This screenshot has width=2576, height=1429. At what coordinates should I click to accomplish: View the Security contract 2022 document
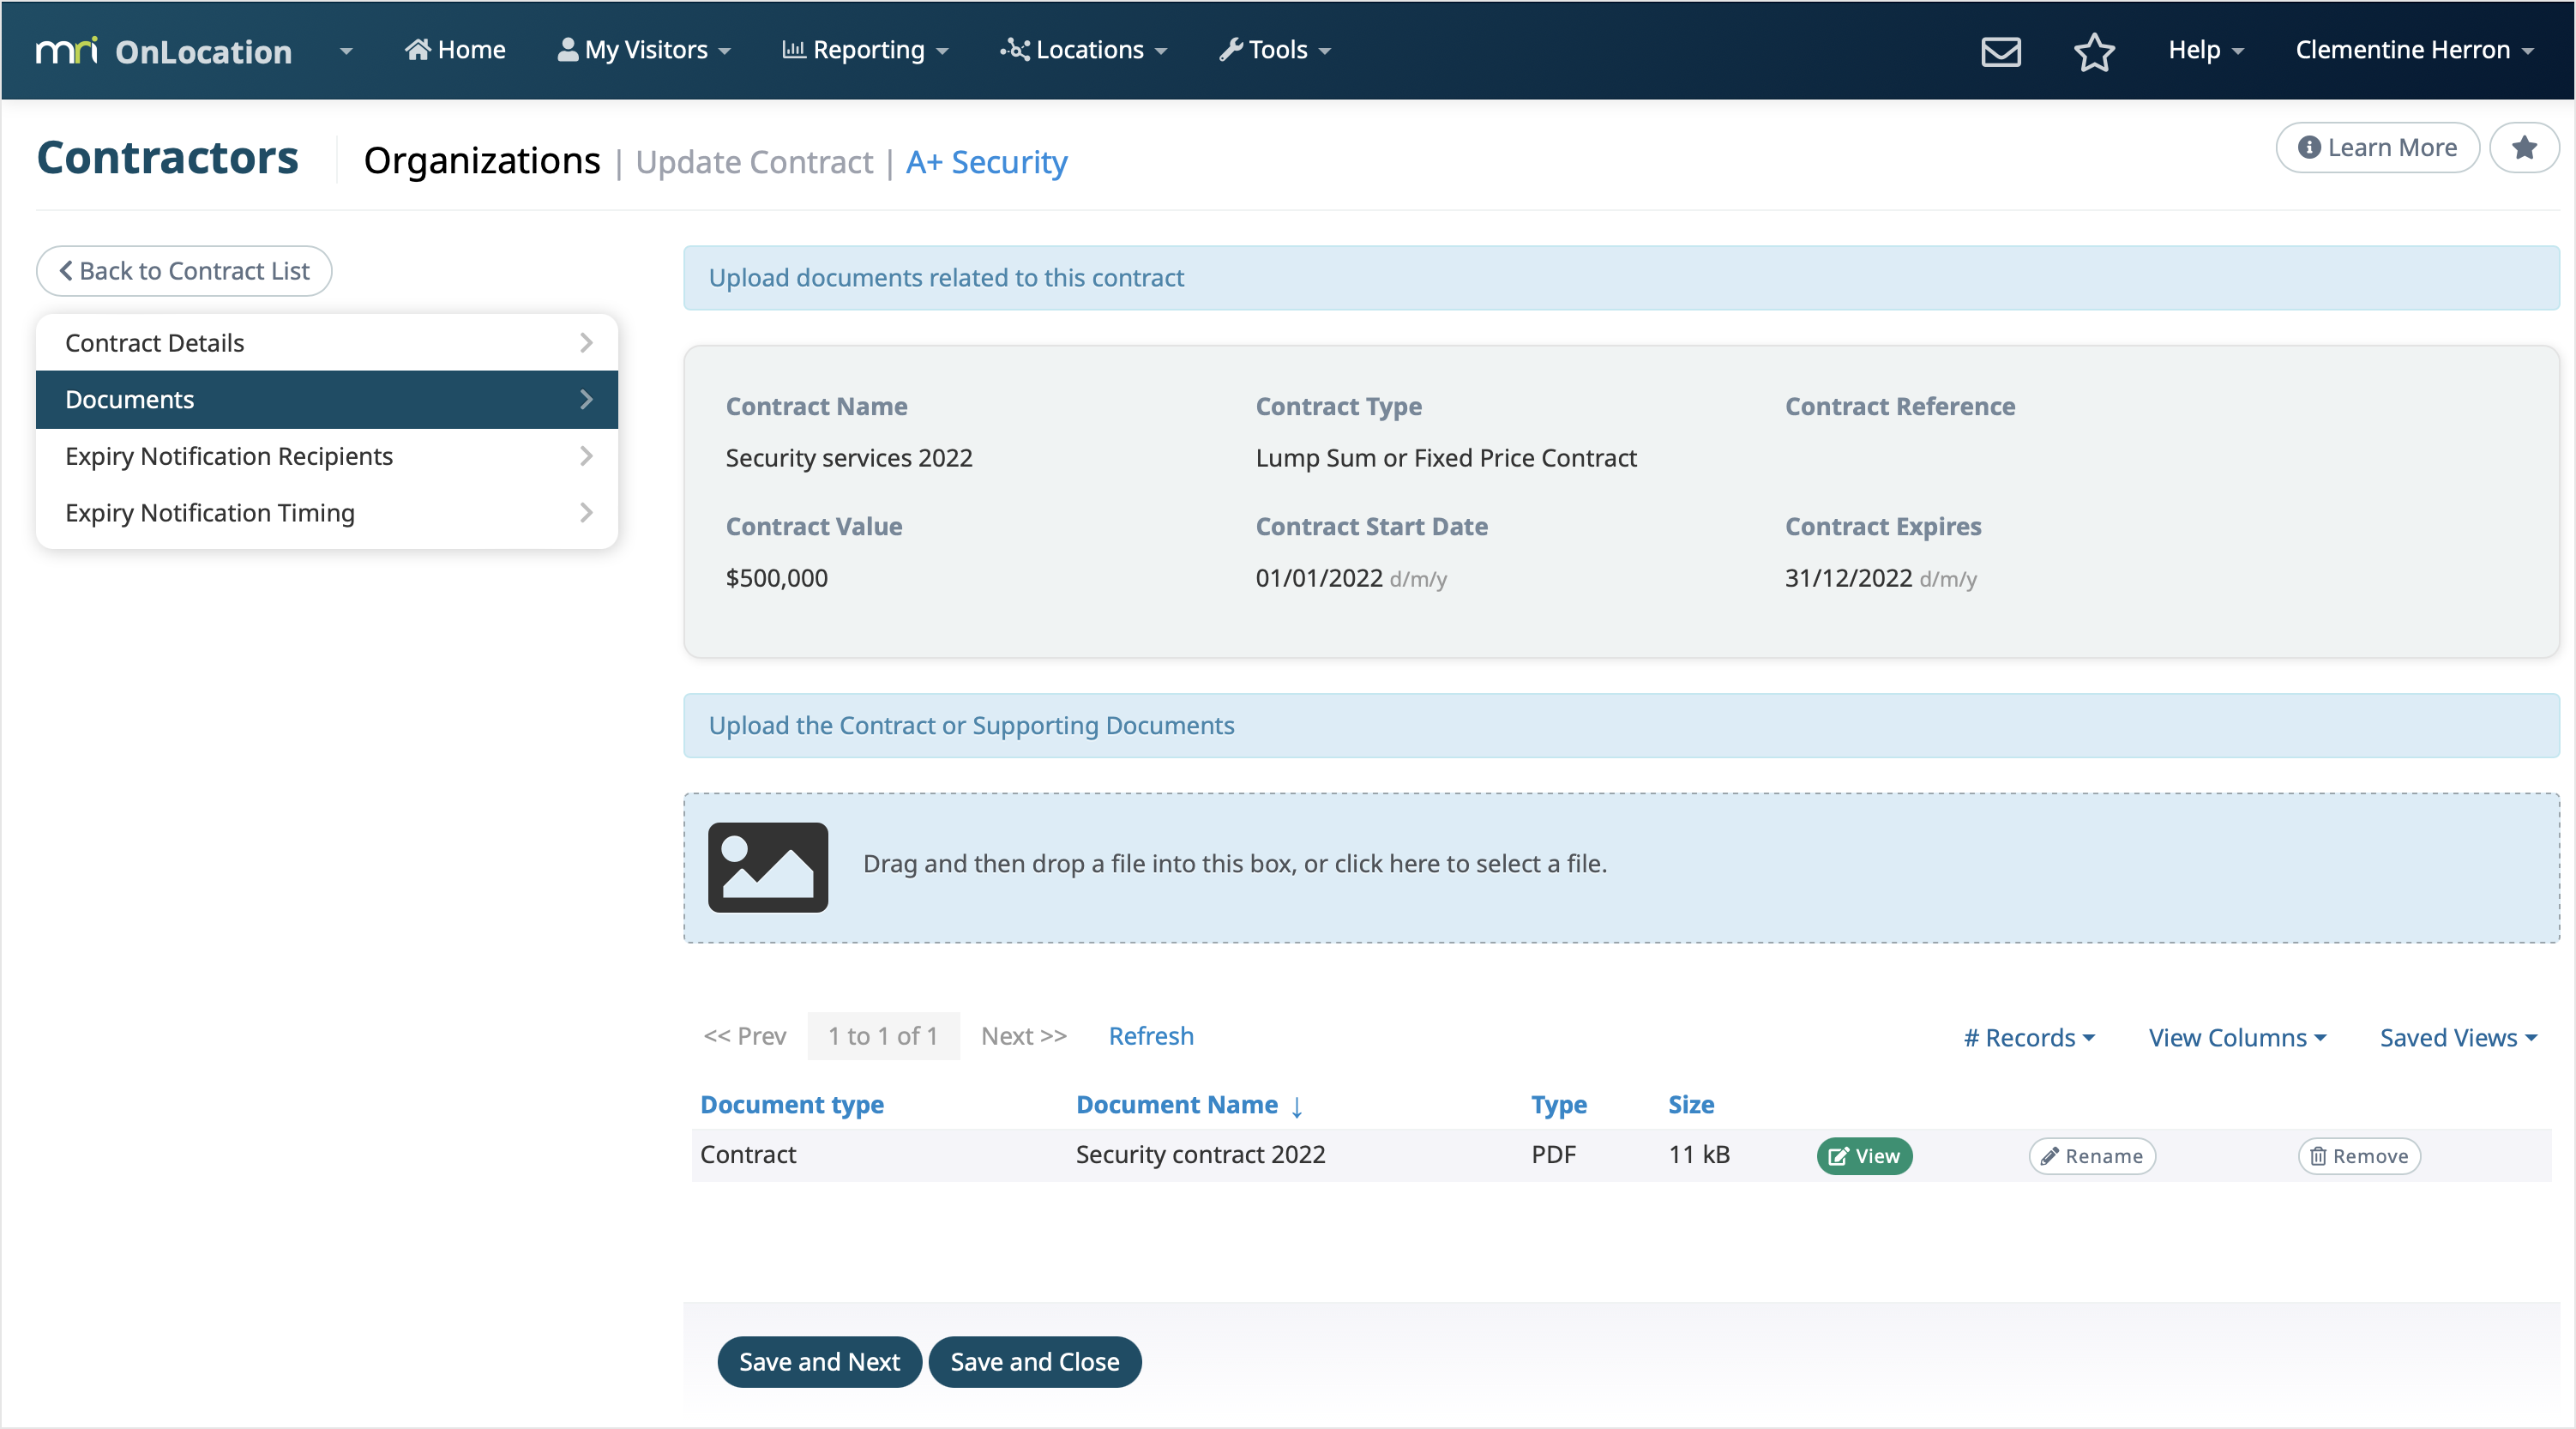1864,1156
